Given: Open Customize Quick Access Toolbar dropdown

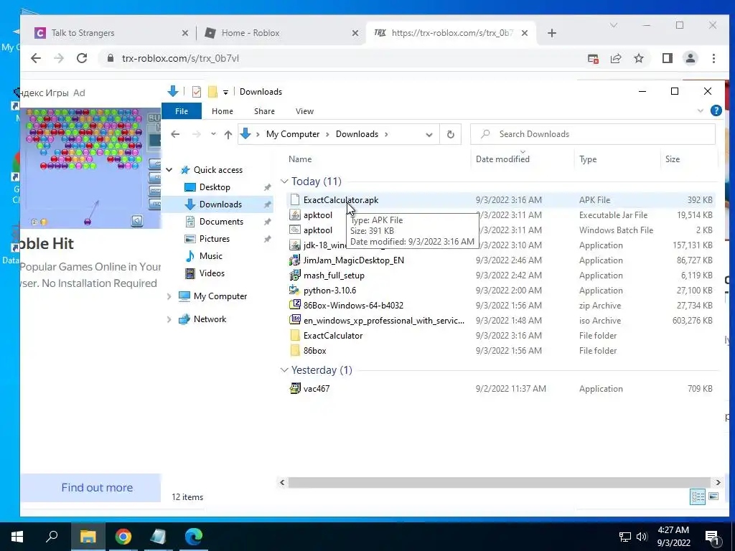Looking at the screenshot, I should [225, 93].
